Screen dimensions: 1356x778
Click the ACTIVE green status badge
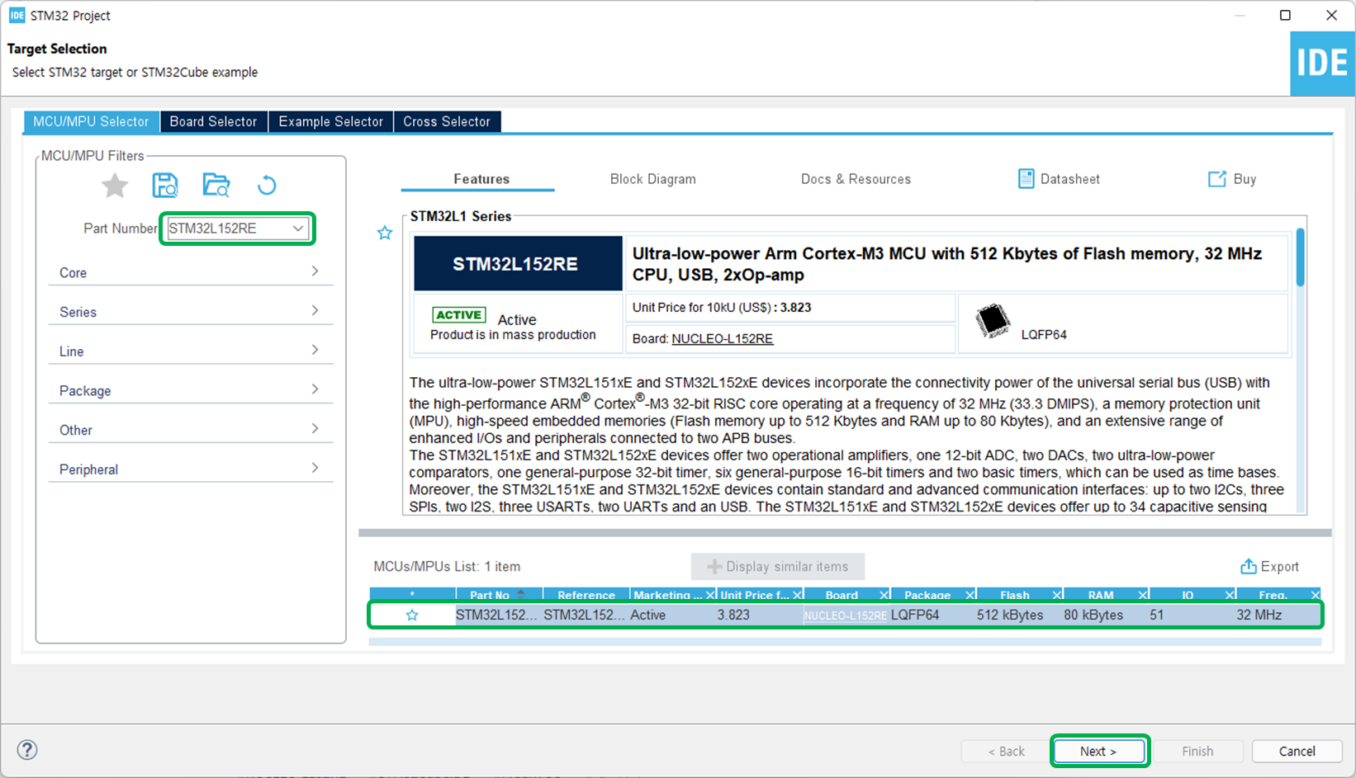point(459,315)
